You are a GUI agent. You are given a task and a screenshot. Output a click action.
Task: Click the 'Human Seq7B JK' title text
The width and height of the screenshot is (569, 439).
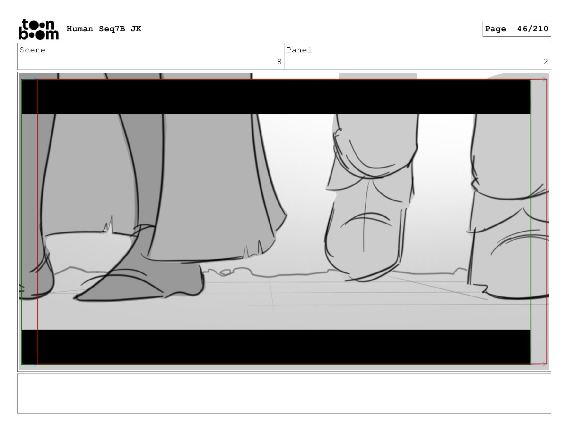click(x=104, y=29)
